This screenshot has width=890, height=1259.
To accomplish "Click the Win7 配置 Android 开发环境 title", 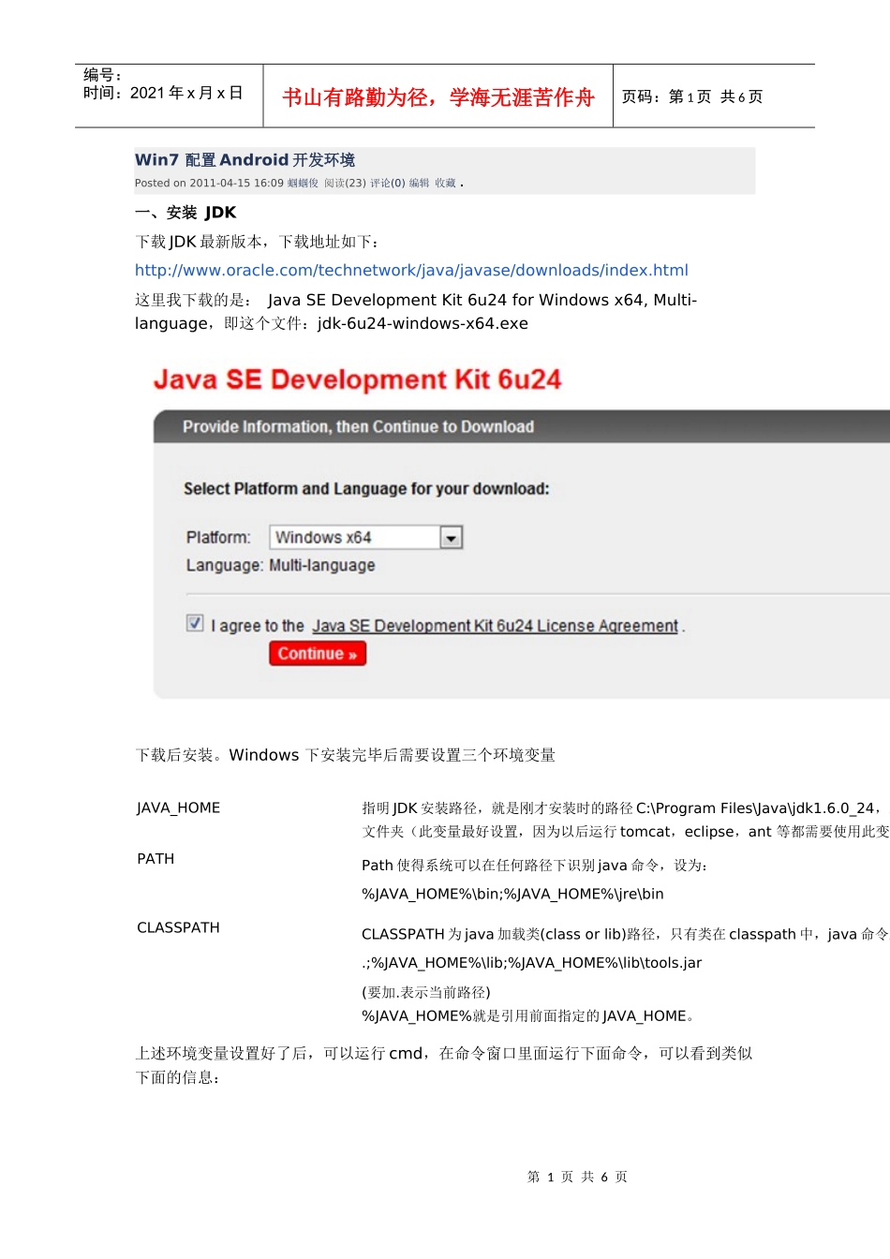I will coord(245,160).
